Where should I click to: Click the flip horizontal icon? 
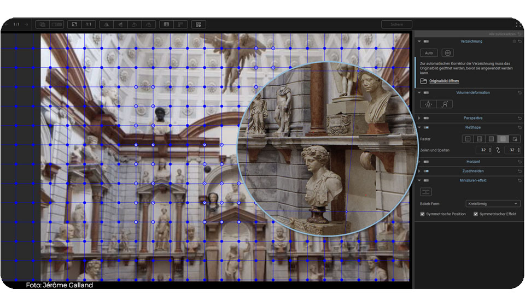point(107,25)
